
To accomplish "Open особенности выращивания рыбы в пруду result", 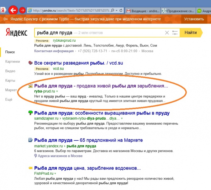I will click(102, 113).
